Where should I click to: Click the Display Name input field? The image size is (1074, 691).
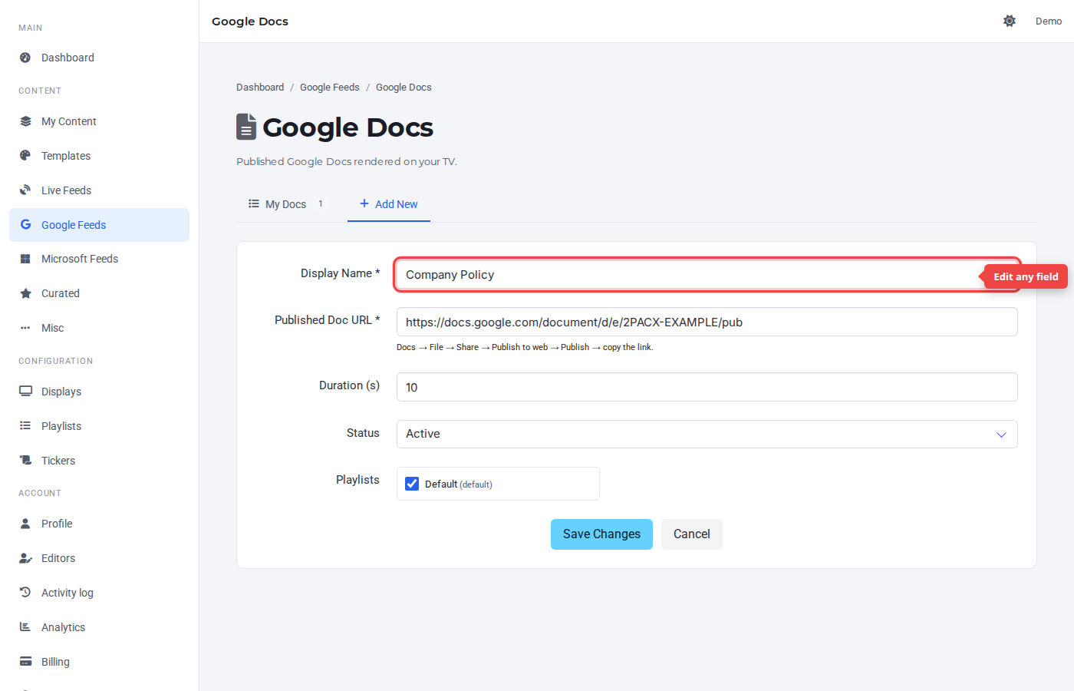(x=707, y=275)
